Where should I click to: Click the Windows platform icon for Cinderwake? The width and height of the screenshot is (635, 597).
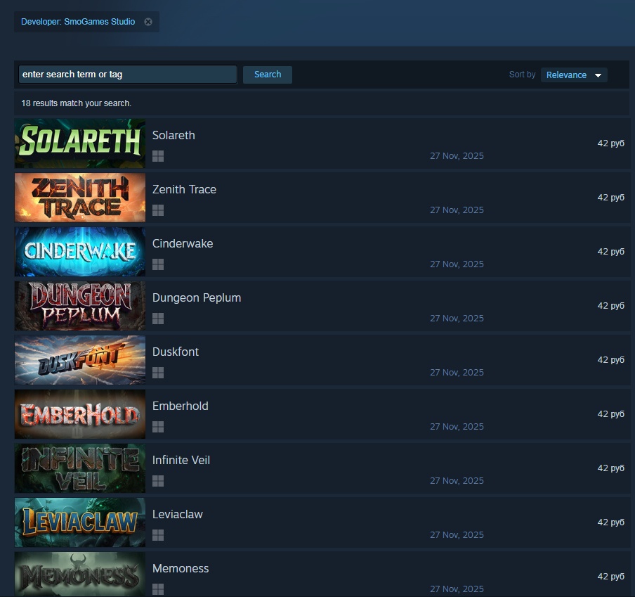(x=158, y=264)
